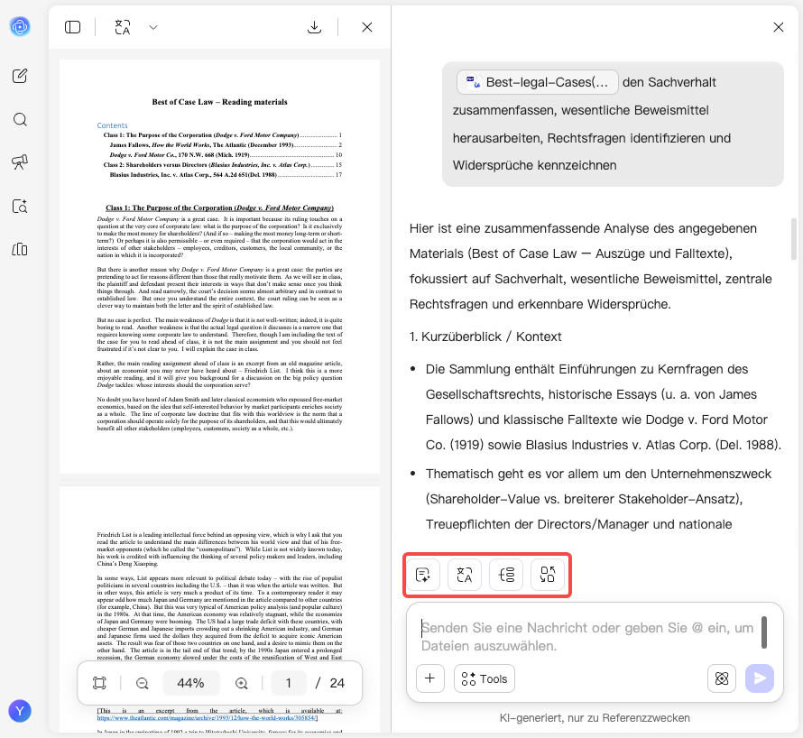This screenshot has height=738, width=803.
Task: Open the Tools menu button
Action: click(x=484, y=678)
